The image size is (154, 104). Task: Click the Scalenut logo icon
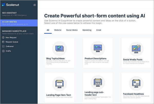pyautogui.click(x=4, y=5)
